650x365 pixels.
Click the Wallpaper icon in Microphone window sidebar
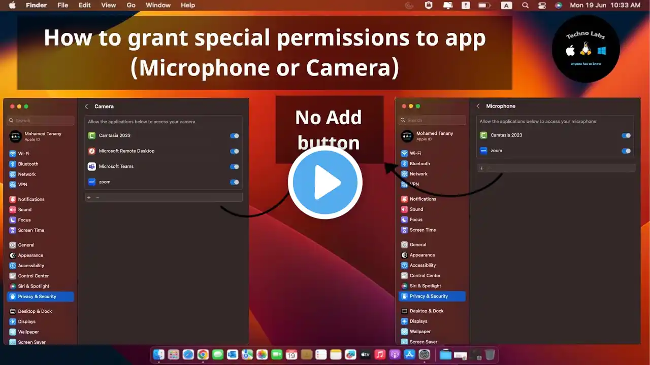click(404, 332)
